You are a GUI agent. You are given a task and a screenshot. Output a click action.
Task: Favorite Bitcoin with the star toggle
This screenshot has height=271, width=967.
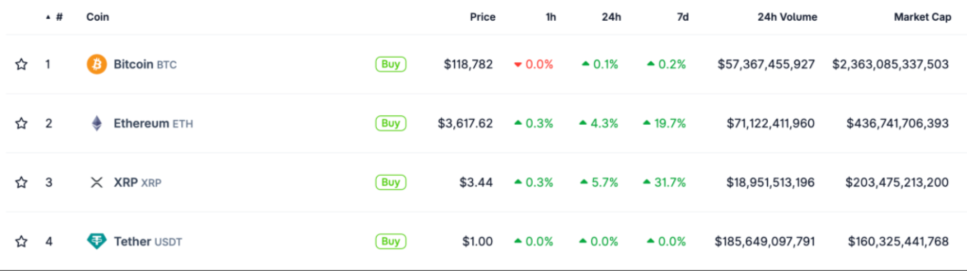pyautogui.click(x=21, y=64)
